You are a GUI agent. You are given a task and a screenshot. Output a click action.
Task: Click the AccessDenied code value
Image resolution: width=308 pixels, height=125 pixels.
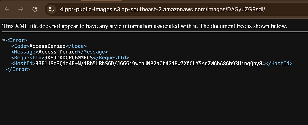pos(47,46)
